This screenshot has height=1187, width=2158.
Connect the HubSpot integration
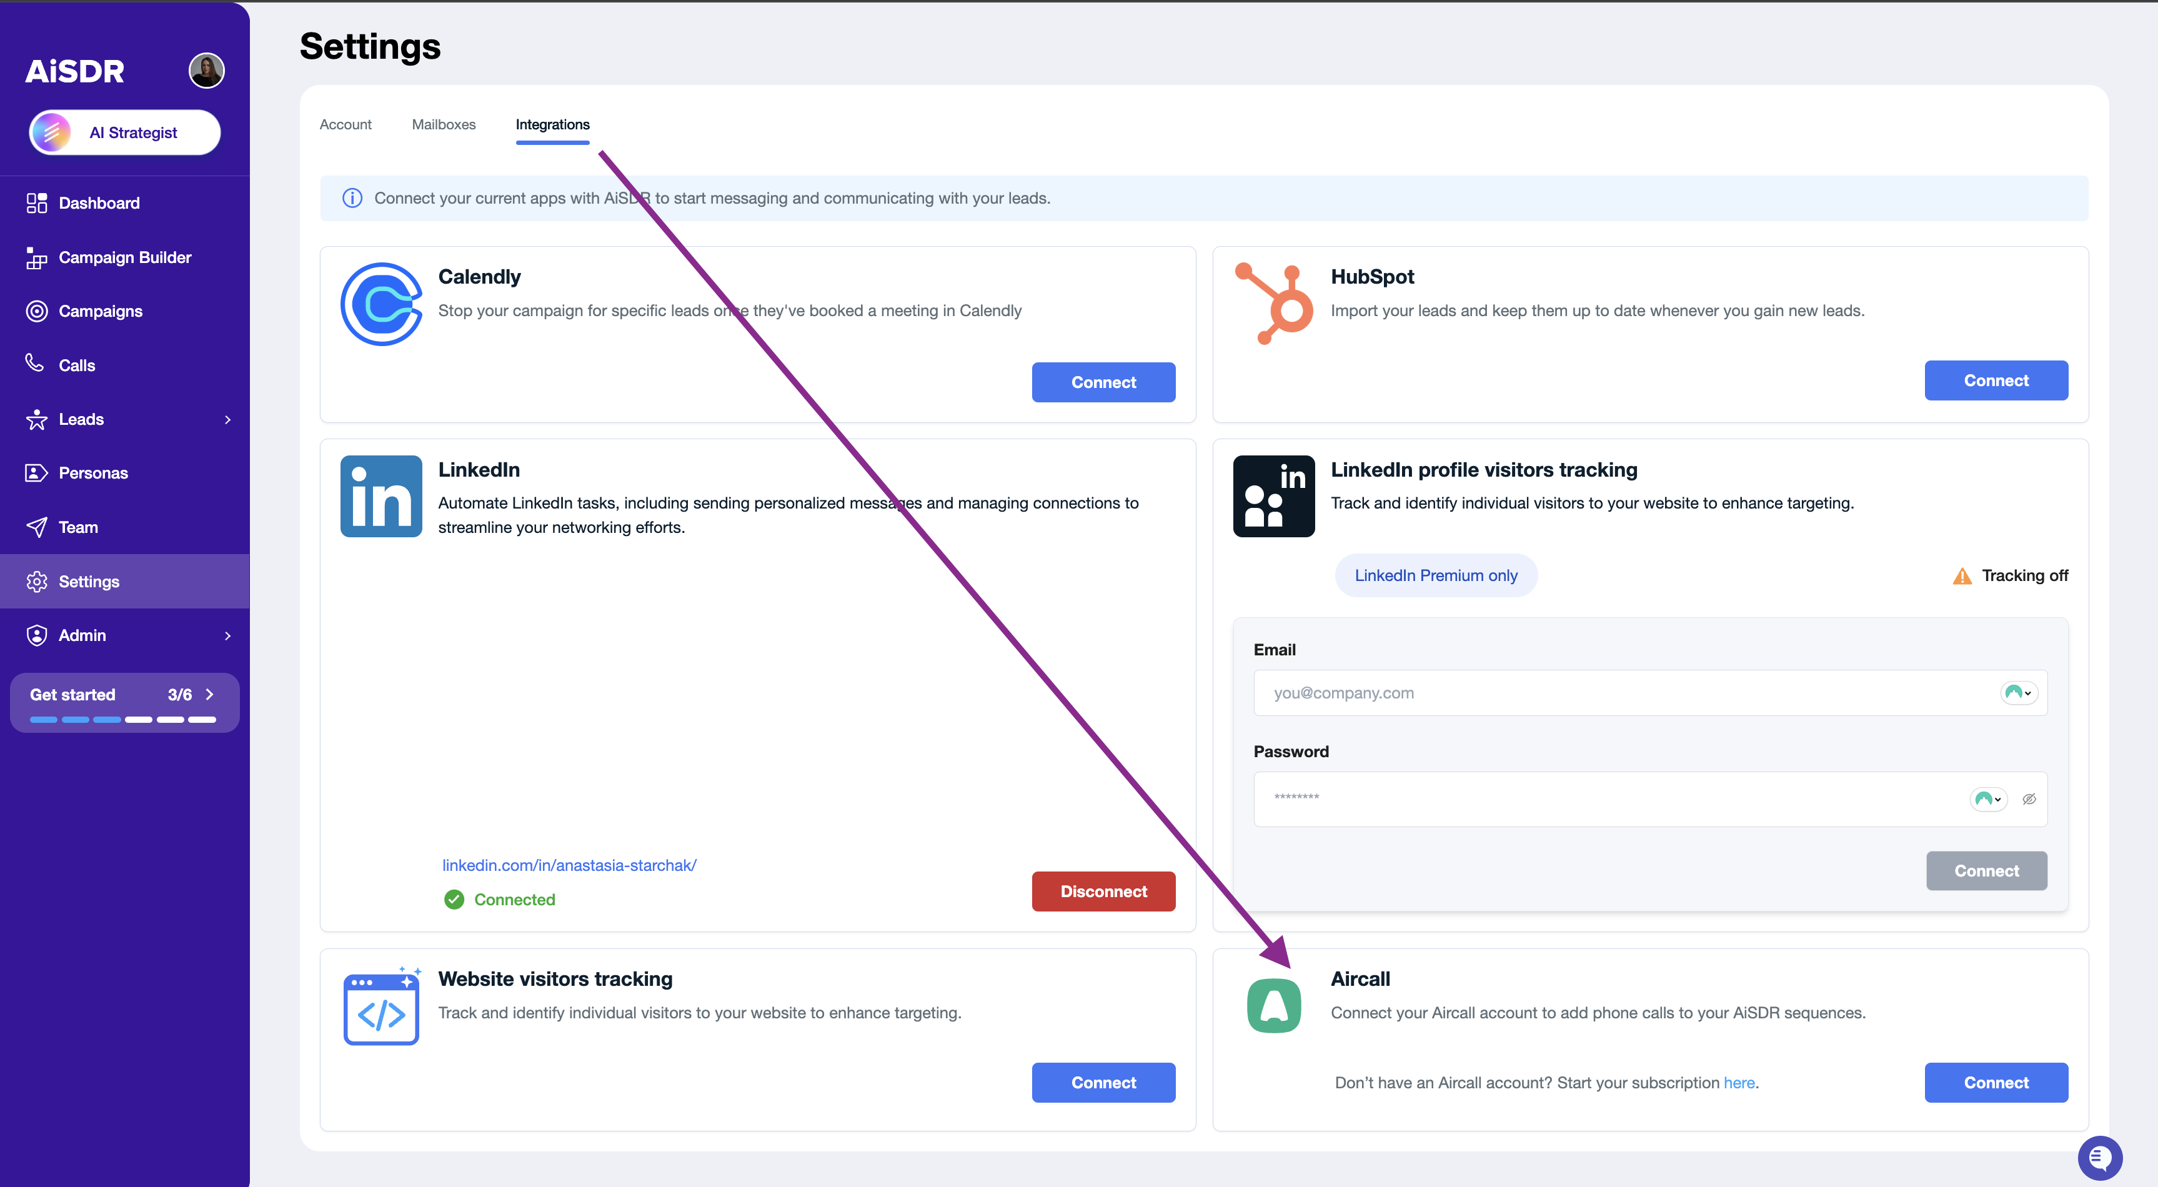(x=1996, y=380)
